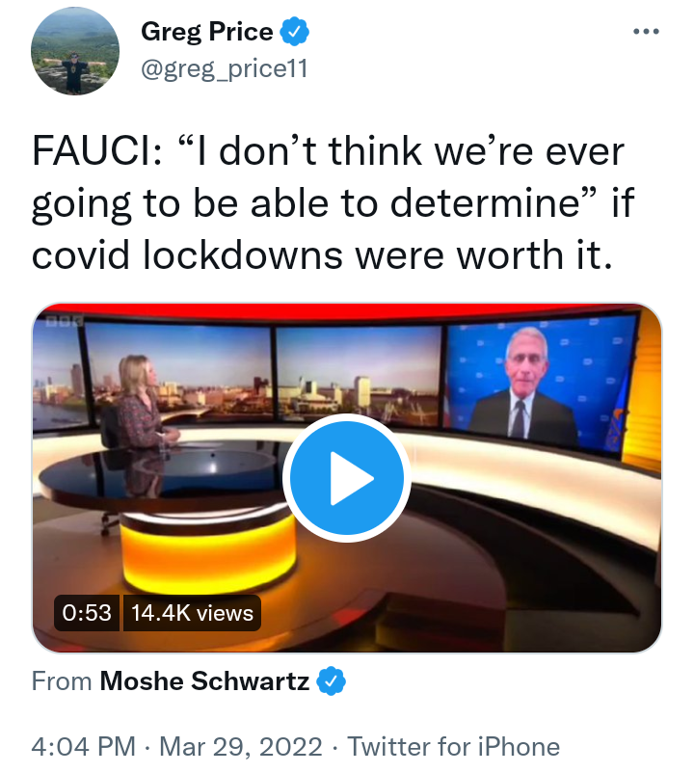
Task: Play the Fauci interview video
Action: [346, 478]
